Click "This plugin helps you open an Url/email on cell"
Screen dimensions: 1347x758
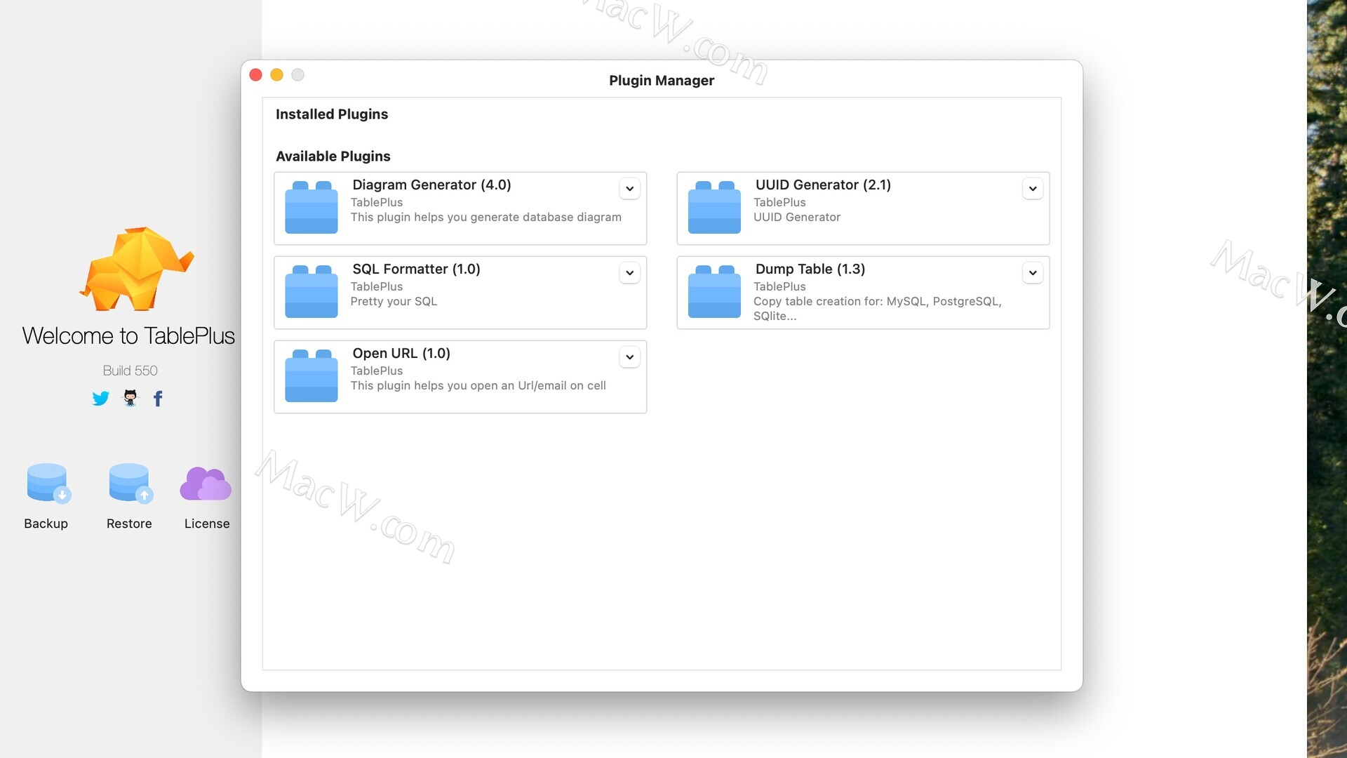point(478,386)
